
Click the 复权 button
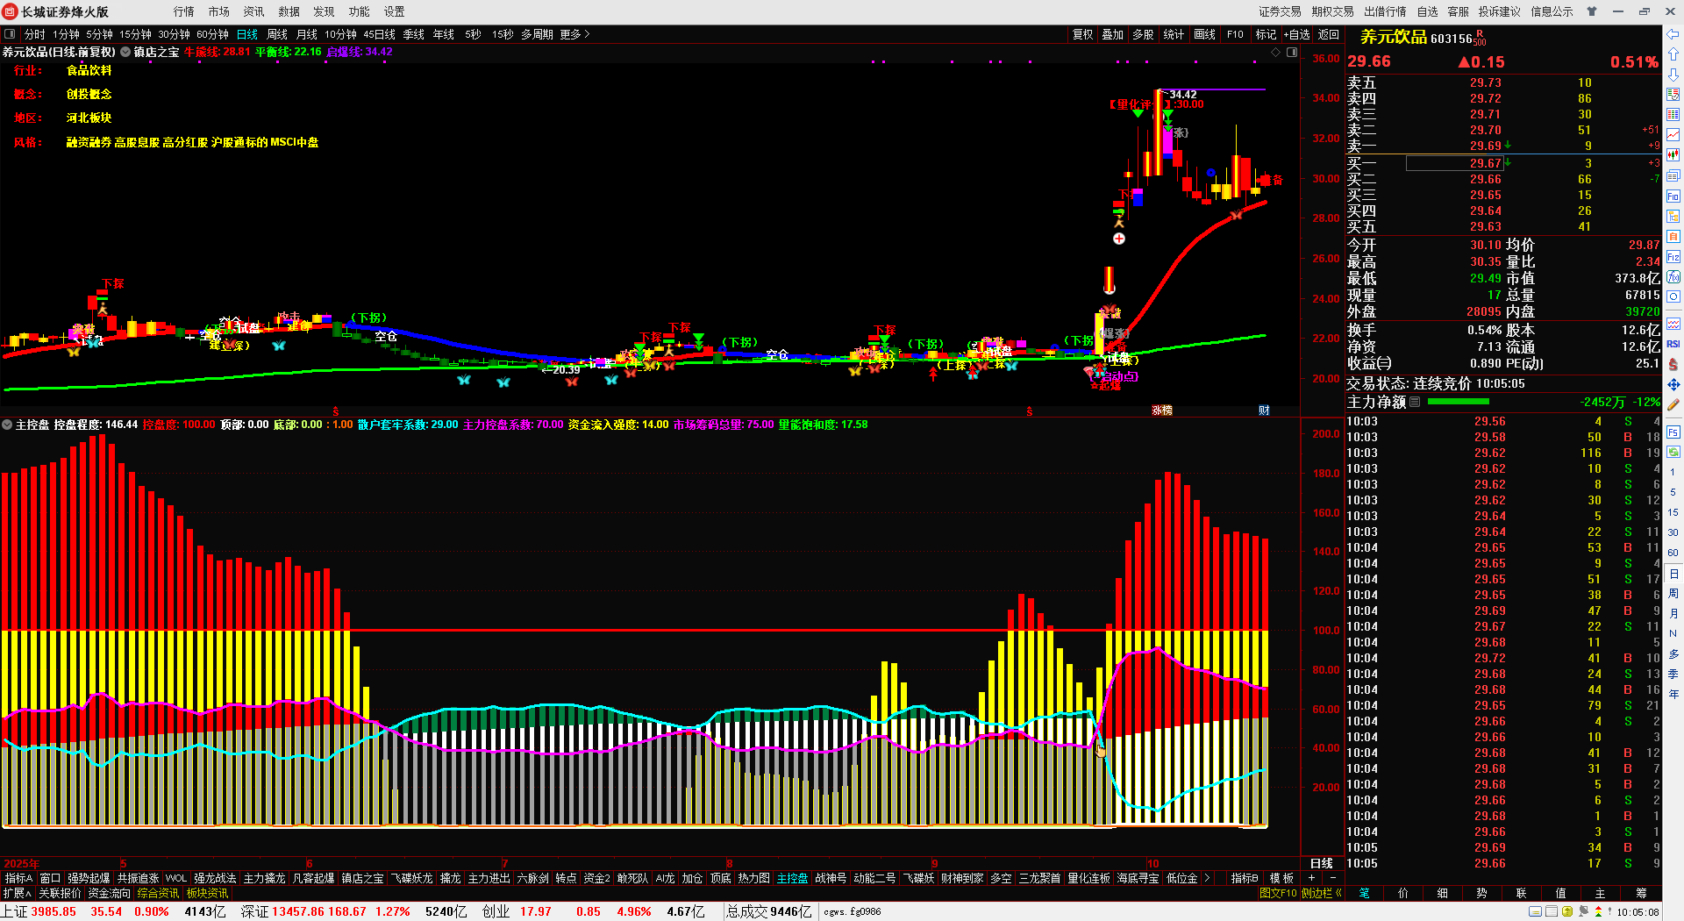coord(1083,34)
